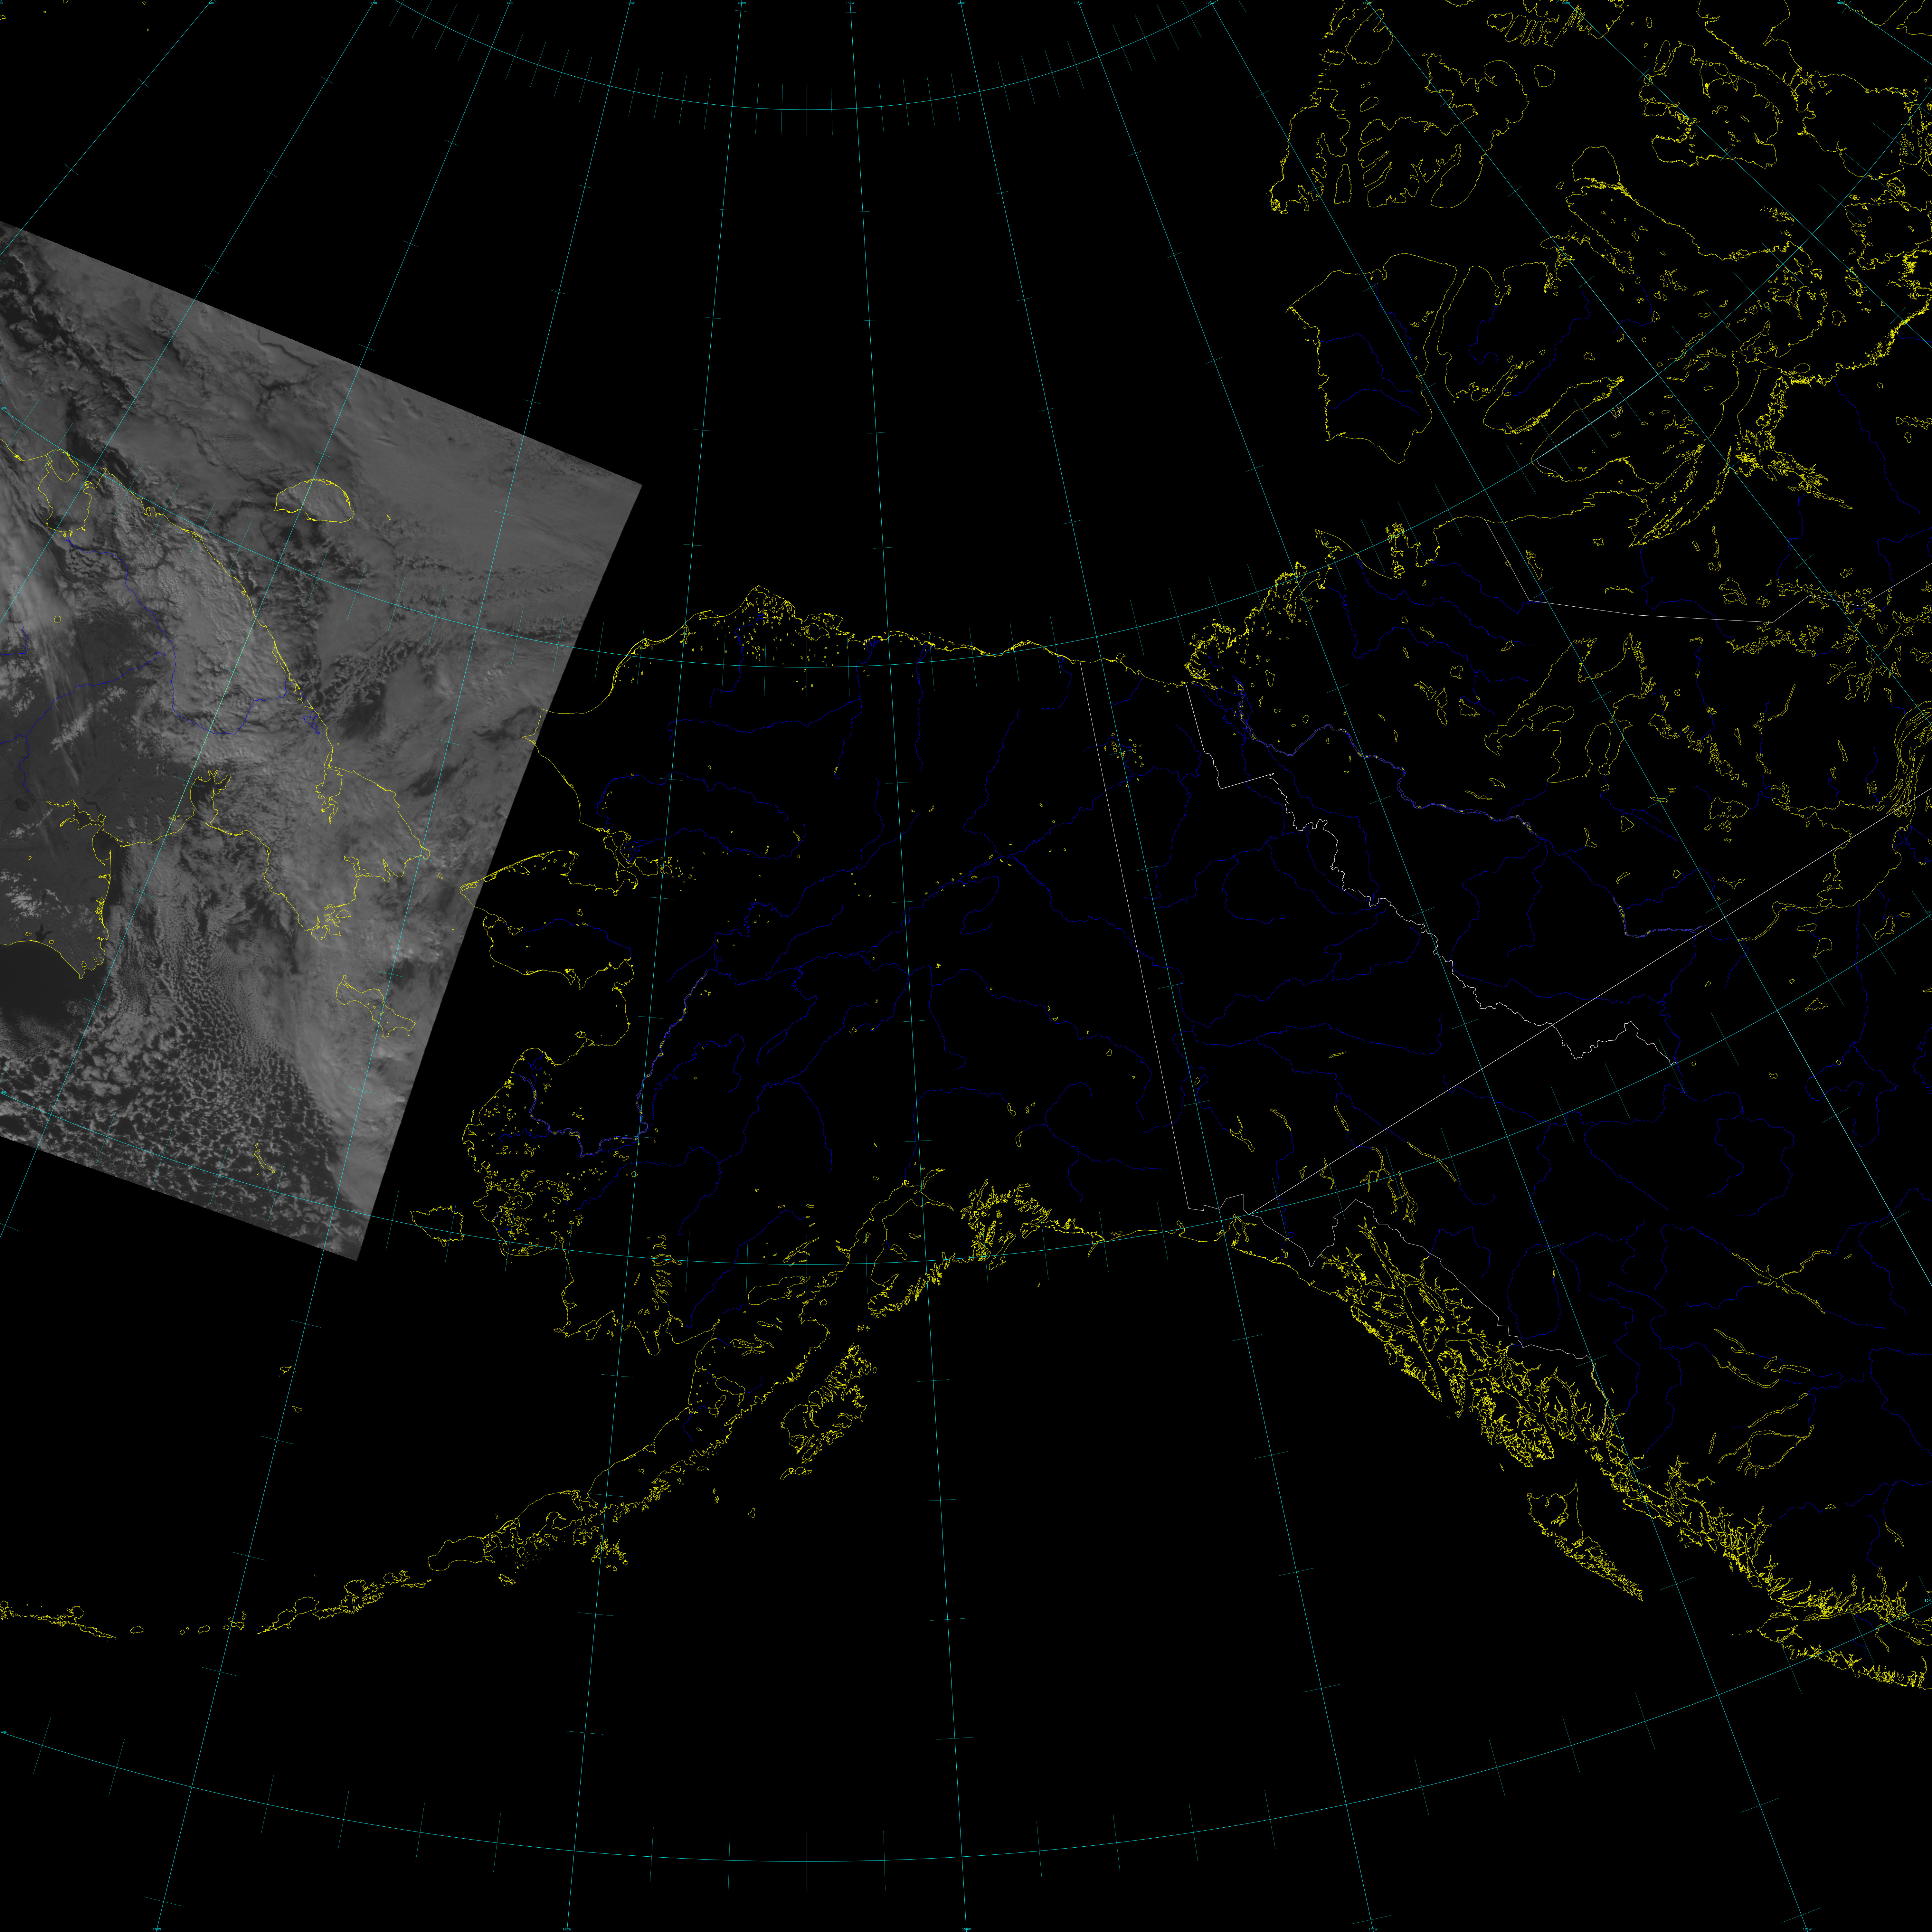The image size is (1932, 1932).
Task: Click the '150W' longitude label at top
Action: (850, 3)
